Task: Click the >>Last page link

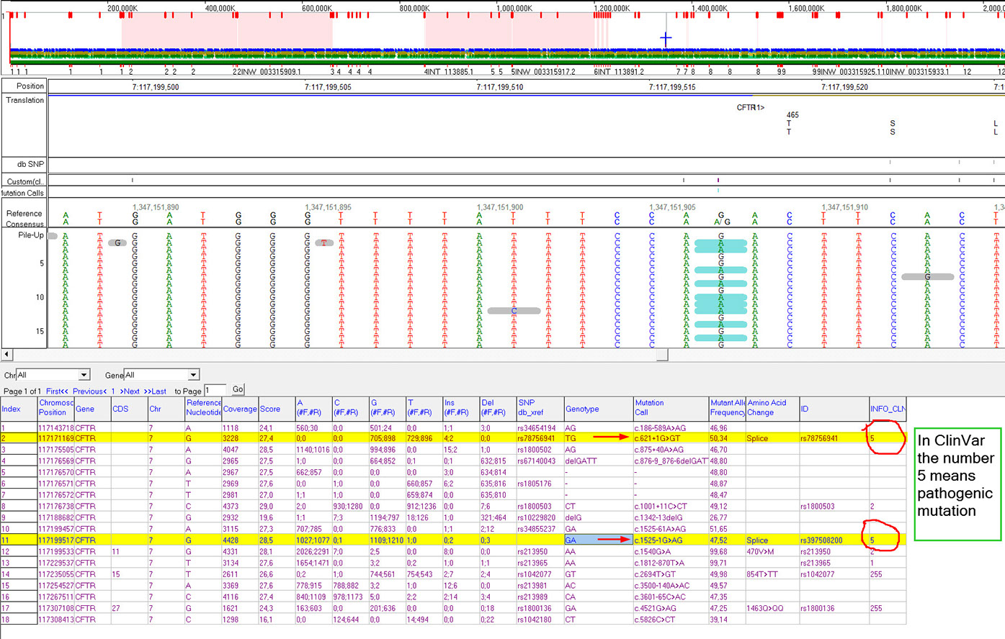Action: point(155,391)
